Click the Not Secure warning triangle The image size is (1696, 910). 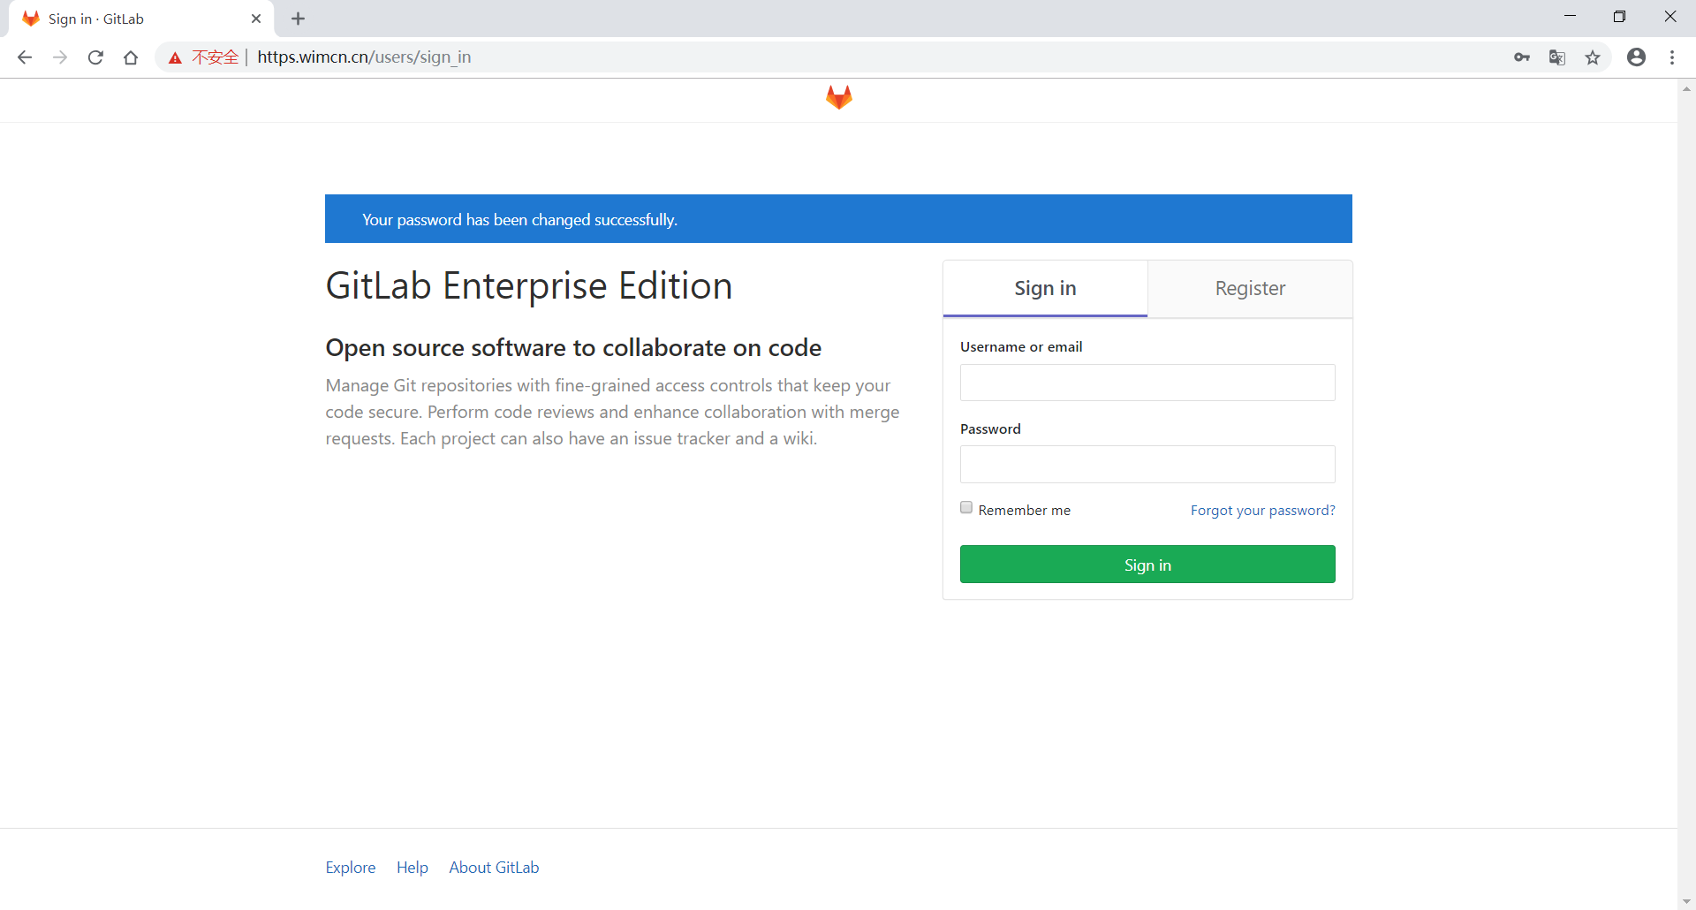174,57
